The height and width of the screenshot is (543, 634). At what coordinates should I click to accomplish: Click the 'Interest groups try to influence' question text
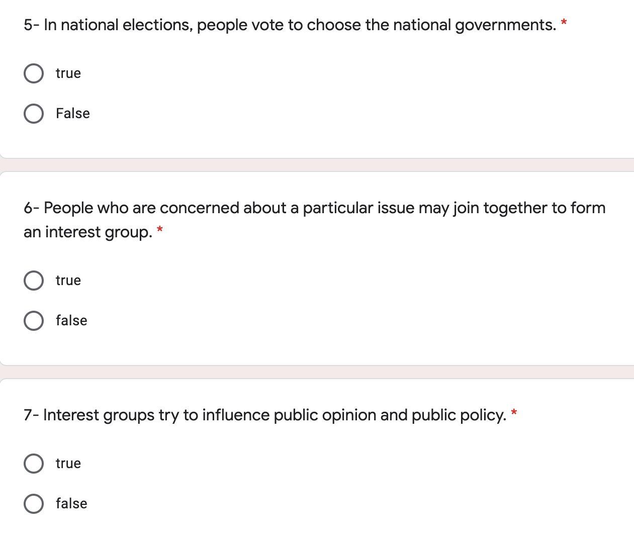click(264, 415)
